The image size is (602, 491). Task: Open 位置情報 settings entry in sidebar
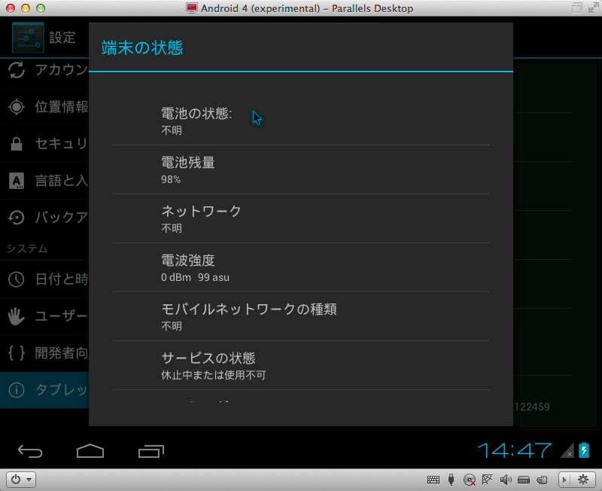[x=44, y=107]
